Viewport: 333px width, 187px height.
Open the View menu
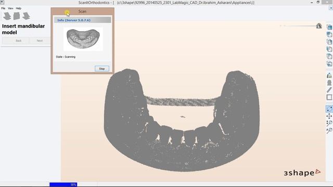[x=10, y=8]
